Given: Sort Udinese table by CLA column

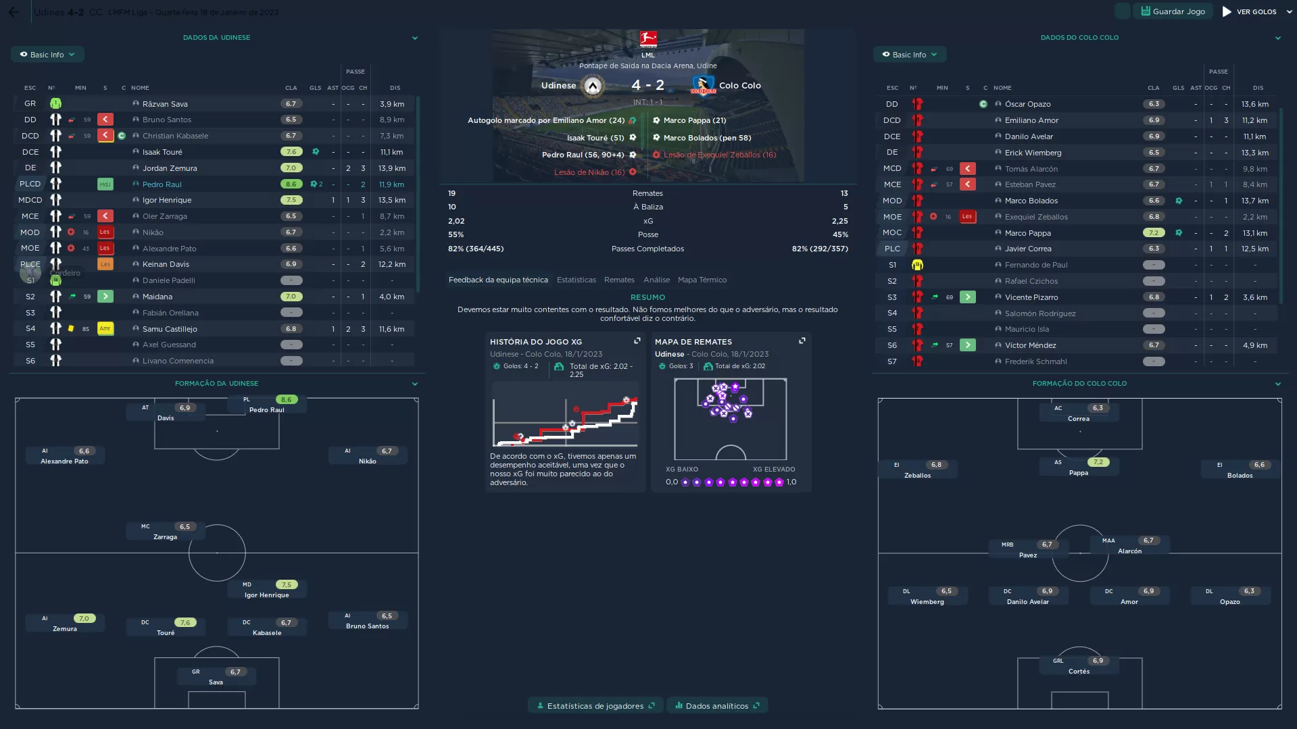Looking at the screenshot, I should point(291,88).
